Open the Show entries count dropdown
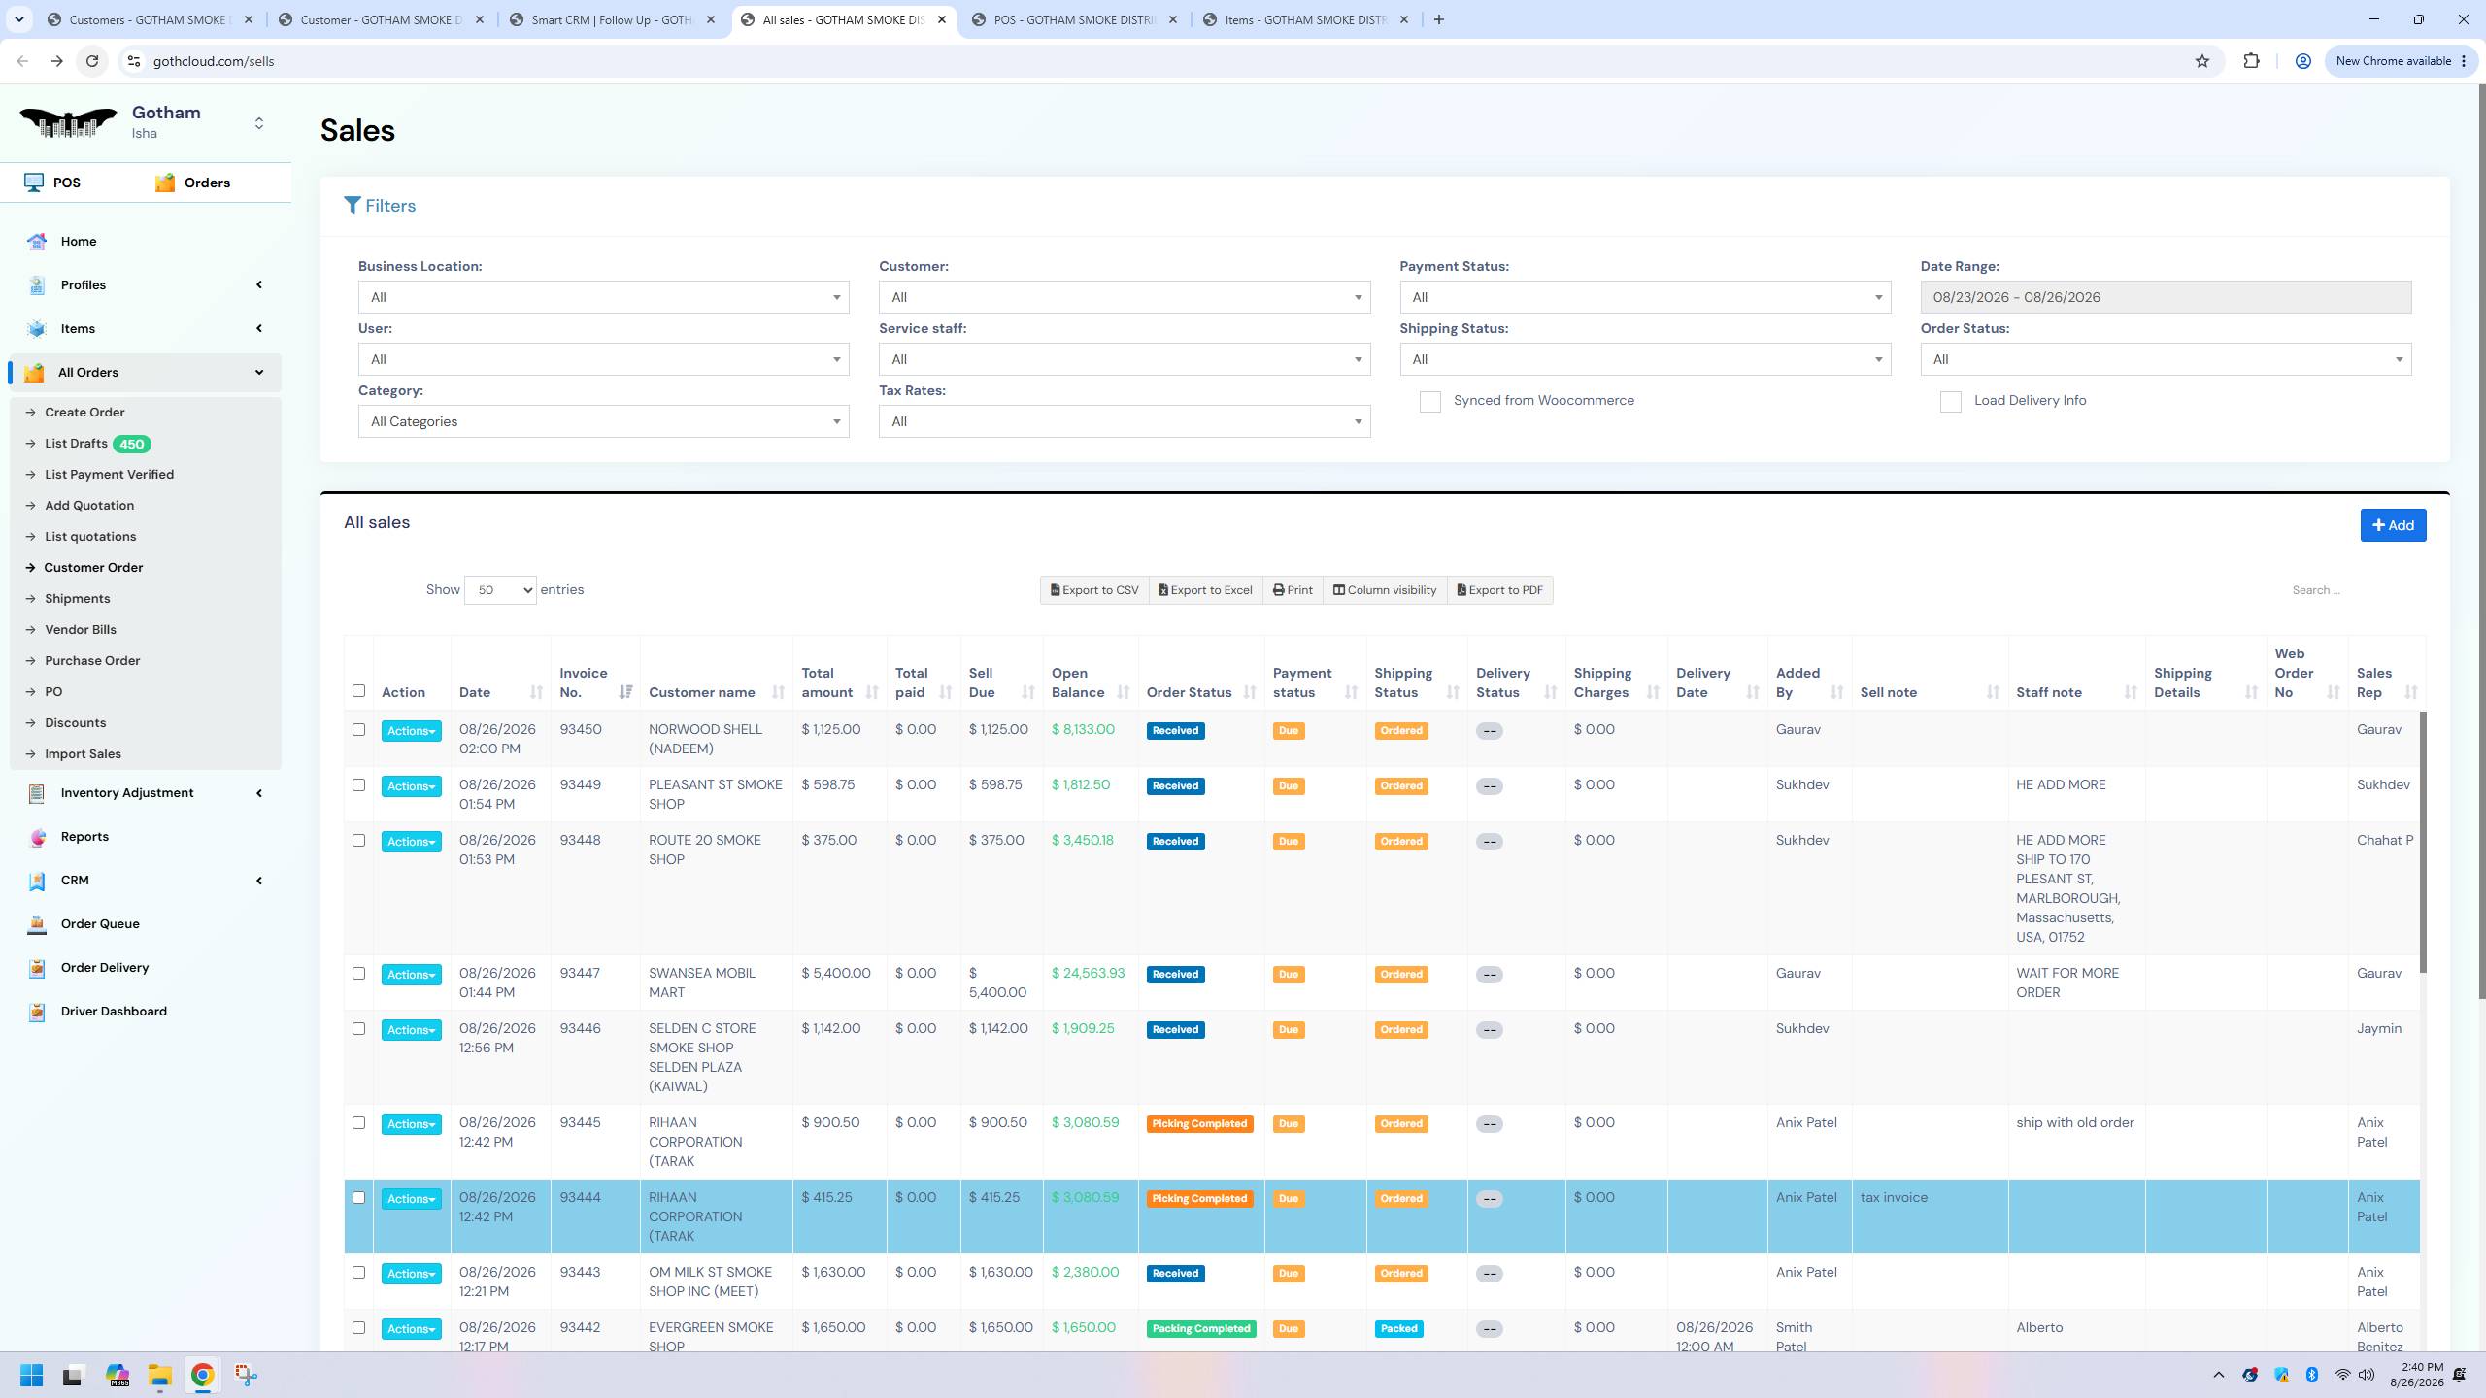 click(500, 590)
